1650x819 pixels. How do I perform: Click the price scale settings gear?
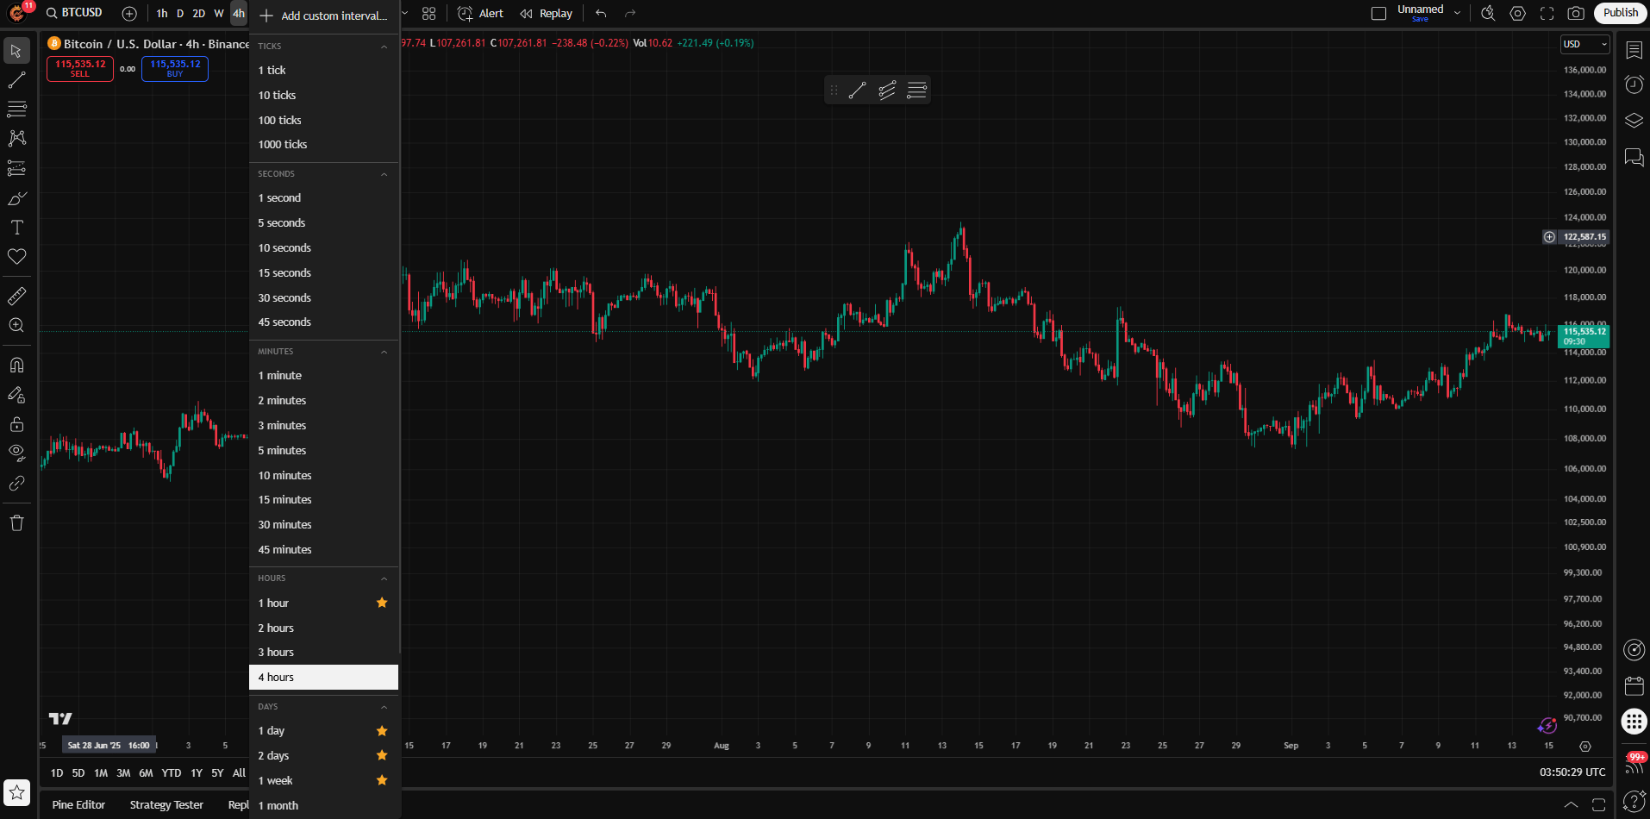tap(1584, 747)
